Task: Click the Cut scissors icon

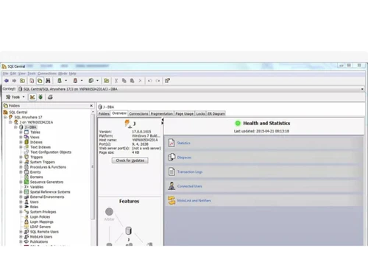Action: [116, 80]
